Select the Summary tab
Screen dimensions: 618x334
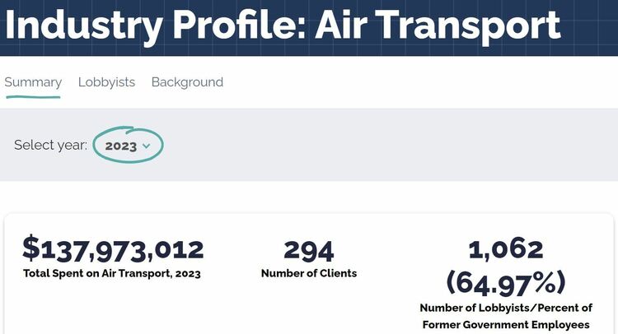tap(33, 82)
